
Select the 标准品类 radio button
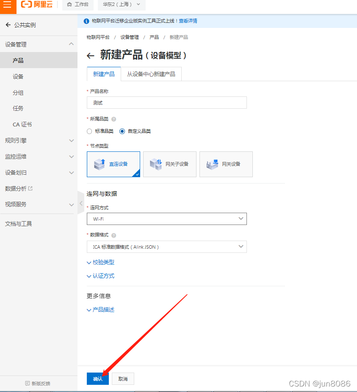[89, 131]
